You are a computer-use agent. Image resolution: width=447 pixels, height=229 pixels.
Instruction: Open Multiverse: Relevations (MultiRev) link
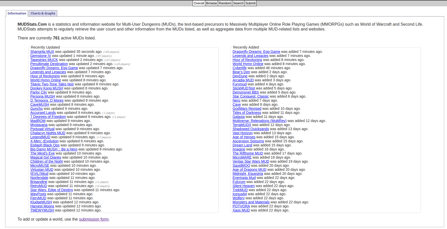[259, 121]
